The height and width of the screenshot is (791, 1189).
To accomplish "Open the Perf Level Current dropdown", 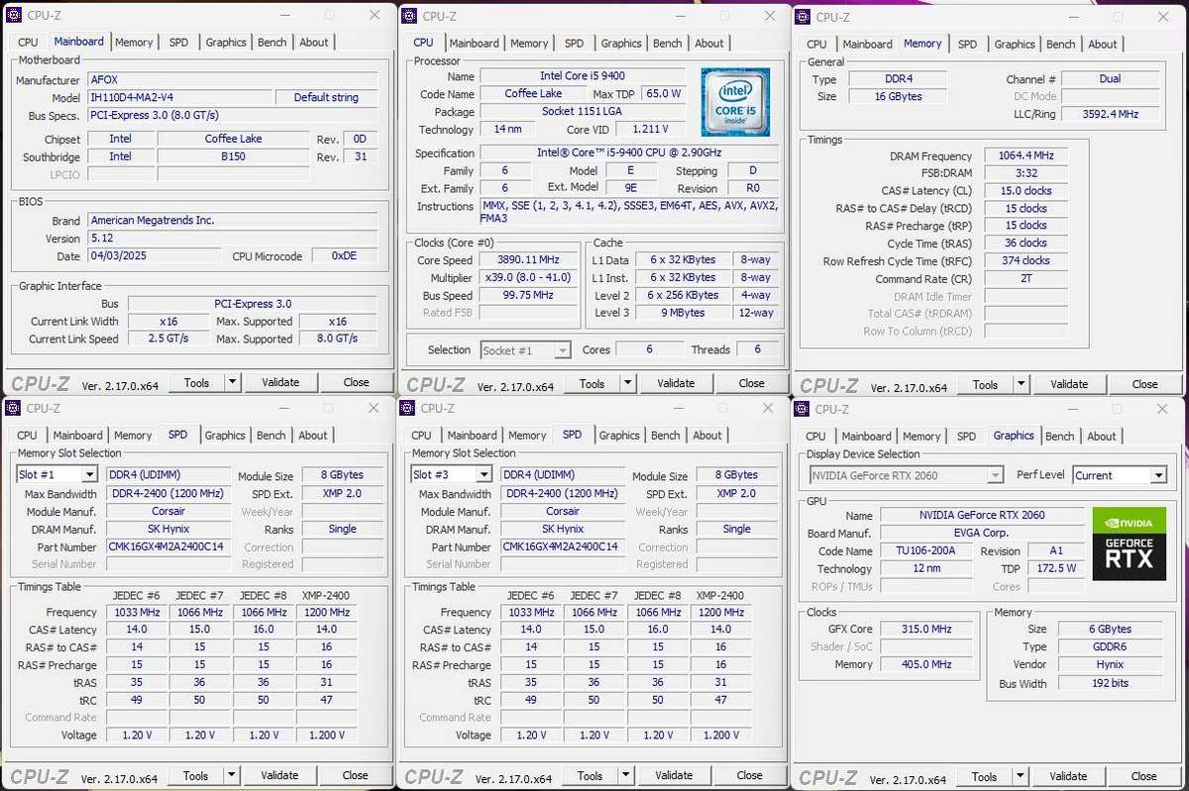I will 1157,475.
